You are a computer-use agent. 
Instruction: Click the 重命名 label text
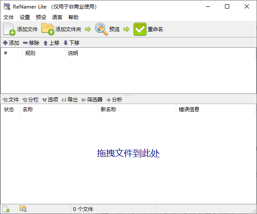pyautogui.click(x=155, y=29)
